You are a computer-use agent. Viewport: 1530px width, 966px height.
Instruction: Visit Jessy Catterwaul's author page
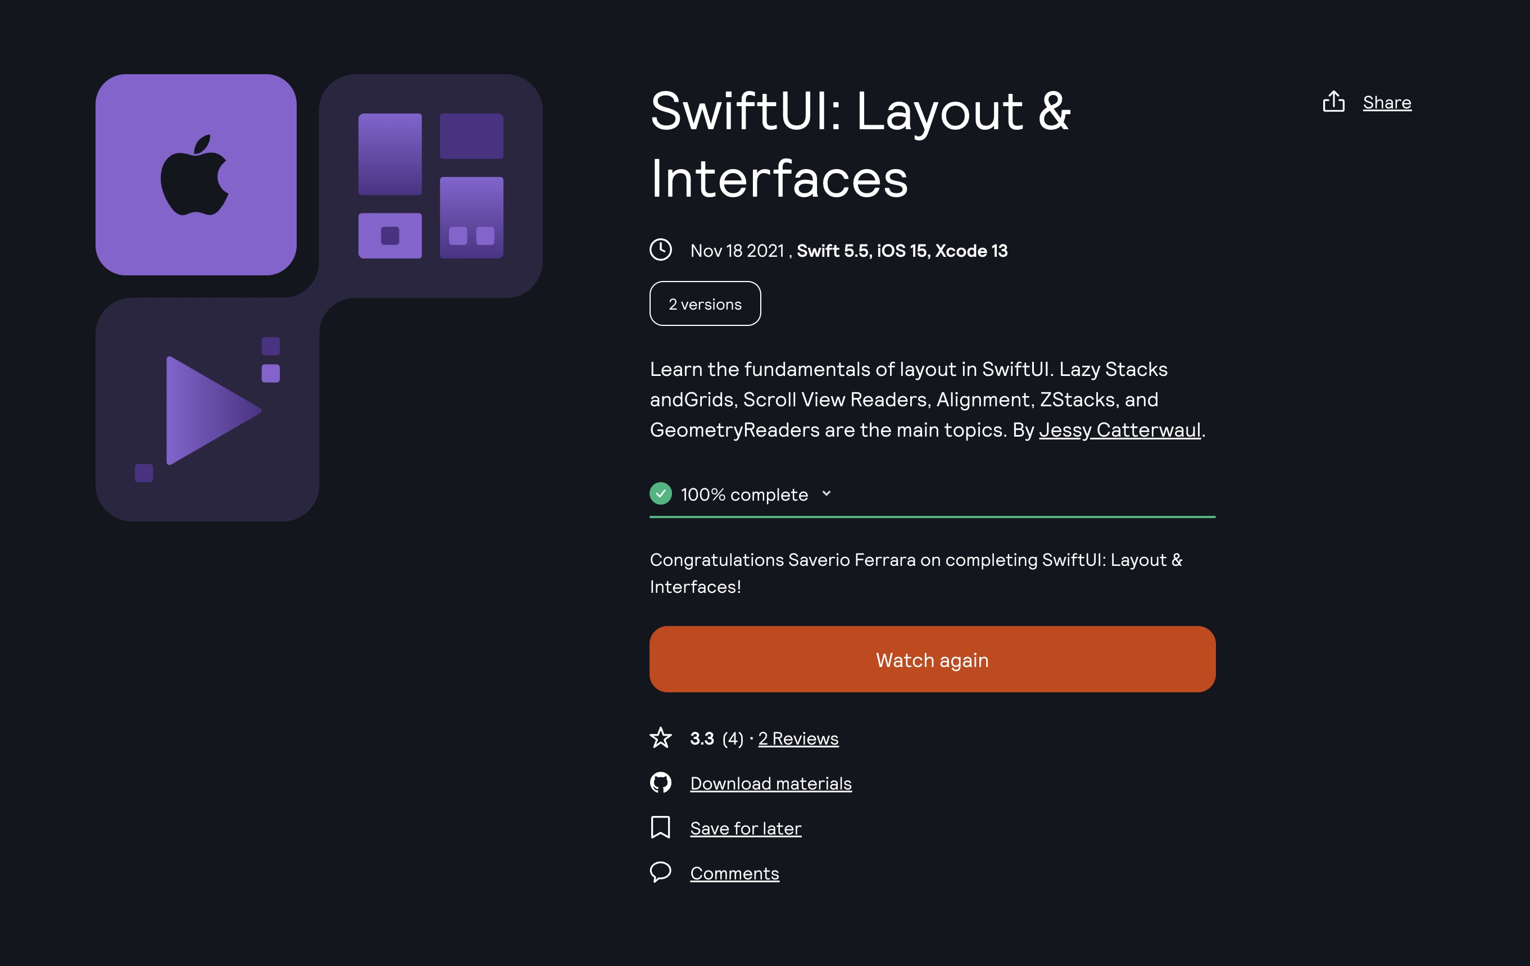coord(1119,430)
